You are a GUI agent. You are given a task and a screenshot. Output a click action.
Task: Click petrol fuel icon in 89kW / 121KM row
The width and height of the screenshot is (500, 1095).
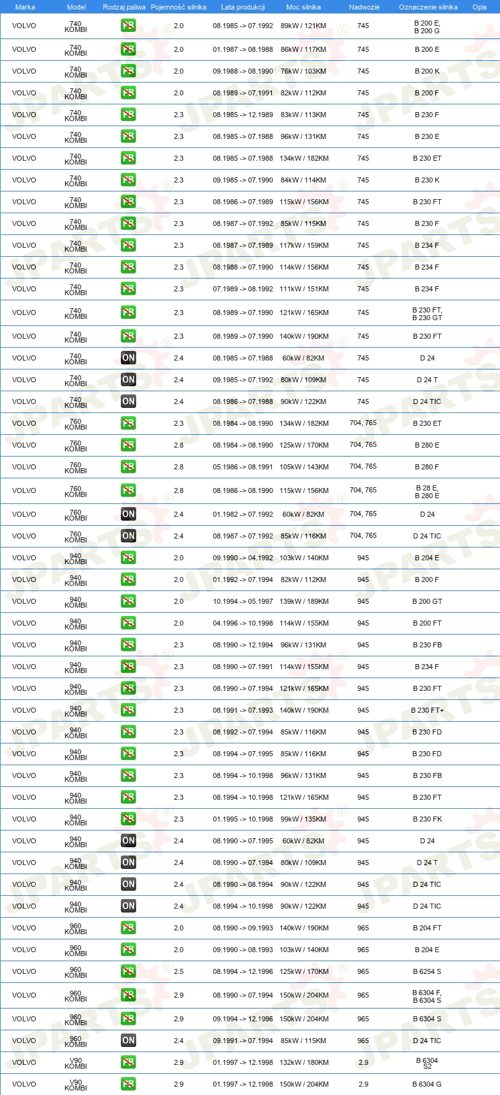click(129, 26)
